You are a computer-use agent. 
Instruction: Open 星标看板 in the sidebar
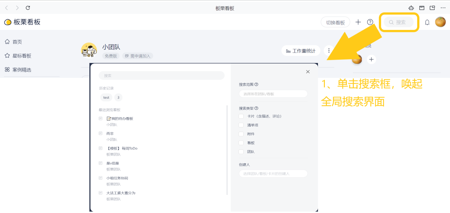(22, 56)
